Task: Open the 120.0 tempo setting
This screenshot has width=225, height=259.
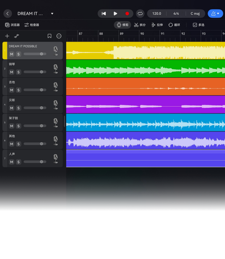Action: [x=157, y=13]
